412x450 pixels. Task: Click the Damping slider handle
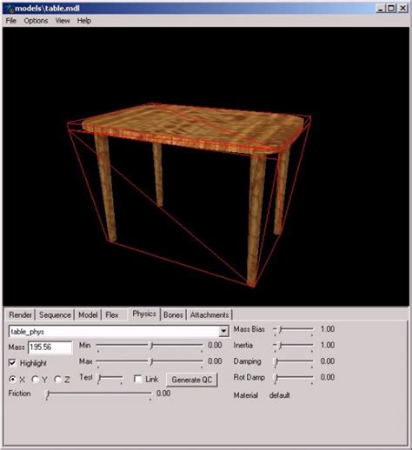tap(276, 361)
